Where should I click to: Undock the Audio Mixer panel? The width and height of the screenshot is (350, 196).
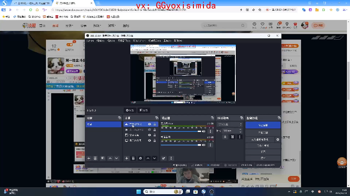[x=212, y=118]
